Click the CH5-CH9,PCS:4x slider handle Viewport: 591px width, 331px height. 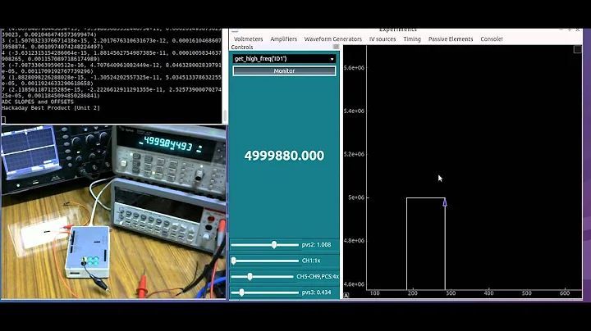click(x=250, y=277)
